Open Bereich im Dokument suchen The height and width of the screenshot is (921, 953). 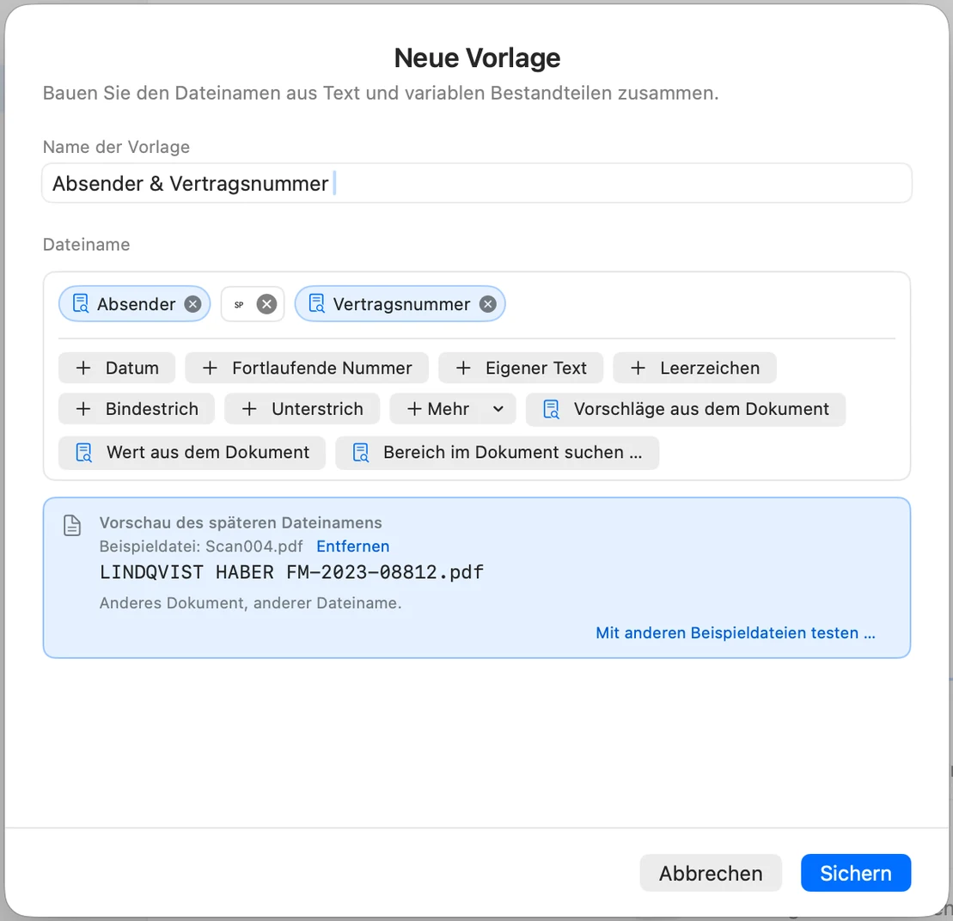[498, 453]
